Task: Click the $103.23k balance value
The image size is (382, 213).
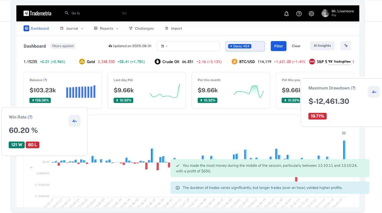Action: (43, 90)
